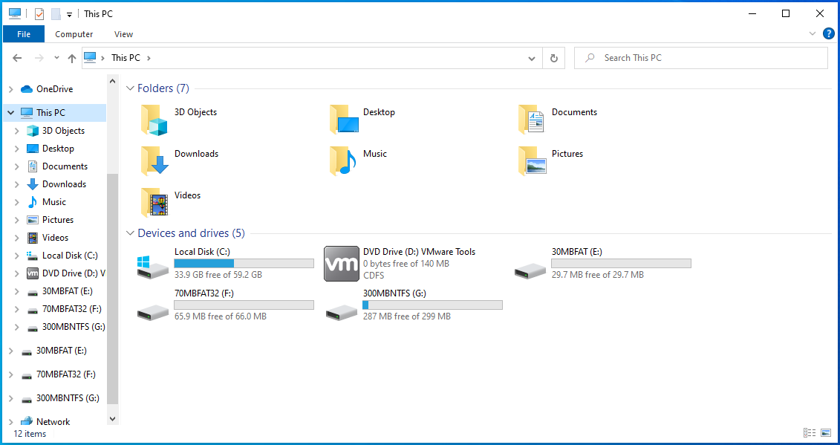Click the address bar This PC chevron
Screen dimensions: 840x445
click(x=149, y=58)
